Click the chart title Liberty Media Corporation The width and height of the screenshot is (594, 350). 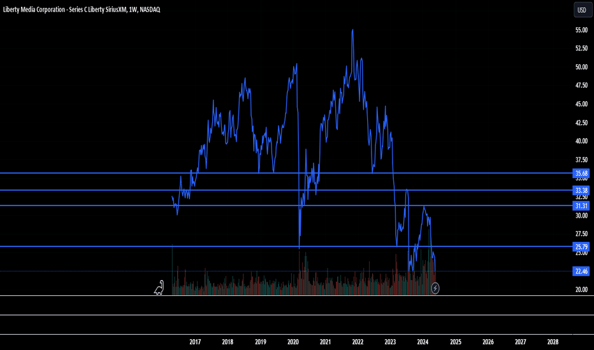pos(82,10)
